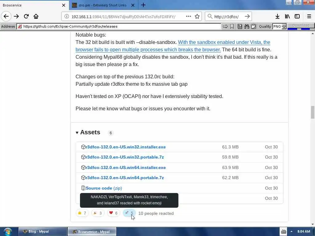Download r3dfox-132.0.en-US.win32.installer.exe
The width and height of the screenshot is (315, 236).
pos(126,147)
